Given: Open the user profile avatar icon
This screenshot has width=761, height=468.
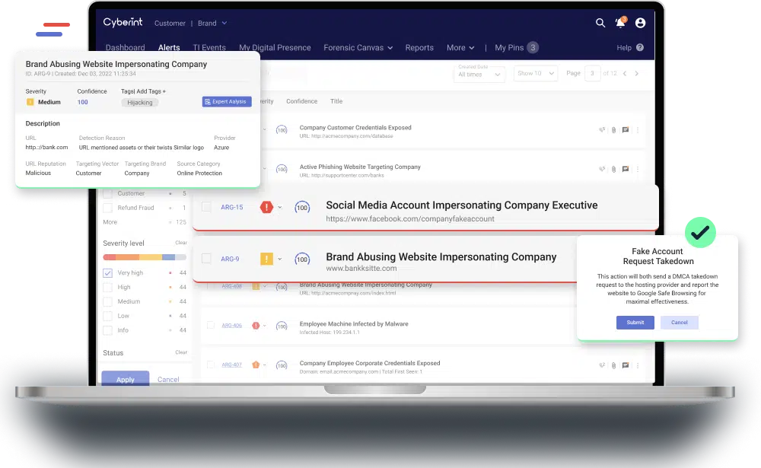Looking at the screenshot, I should 640,23.
